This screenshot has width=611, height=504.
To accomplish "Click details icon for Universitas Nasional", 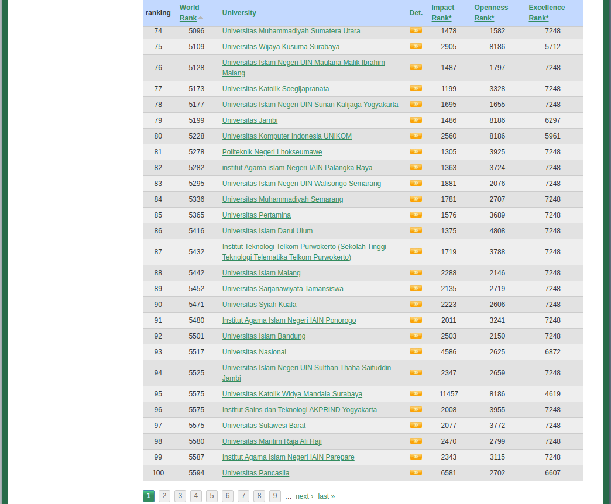I will [x=416, y=351].
